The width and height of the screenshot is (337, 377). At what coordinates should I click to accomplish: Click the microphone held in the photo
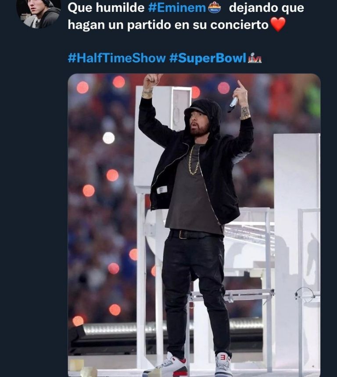tap(233, 103)
